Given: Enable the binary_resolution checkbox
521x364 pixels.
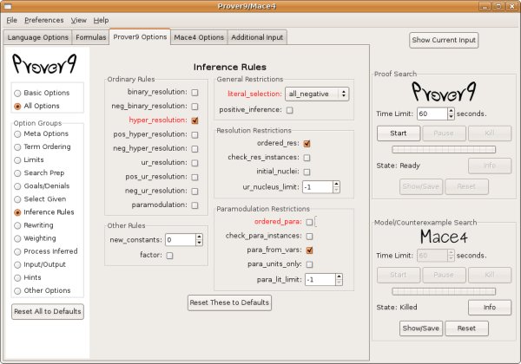Looking at the screenshot, I should tap(195, 93).
